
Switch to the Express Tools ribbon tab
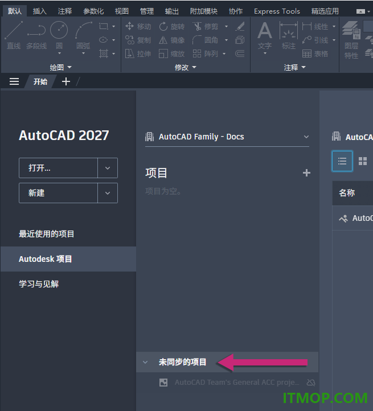coord(277,11)
